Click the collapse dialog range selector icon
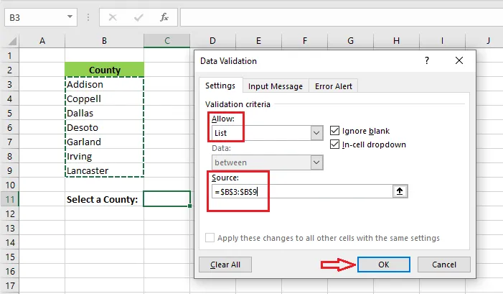 tap(400, 191)
